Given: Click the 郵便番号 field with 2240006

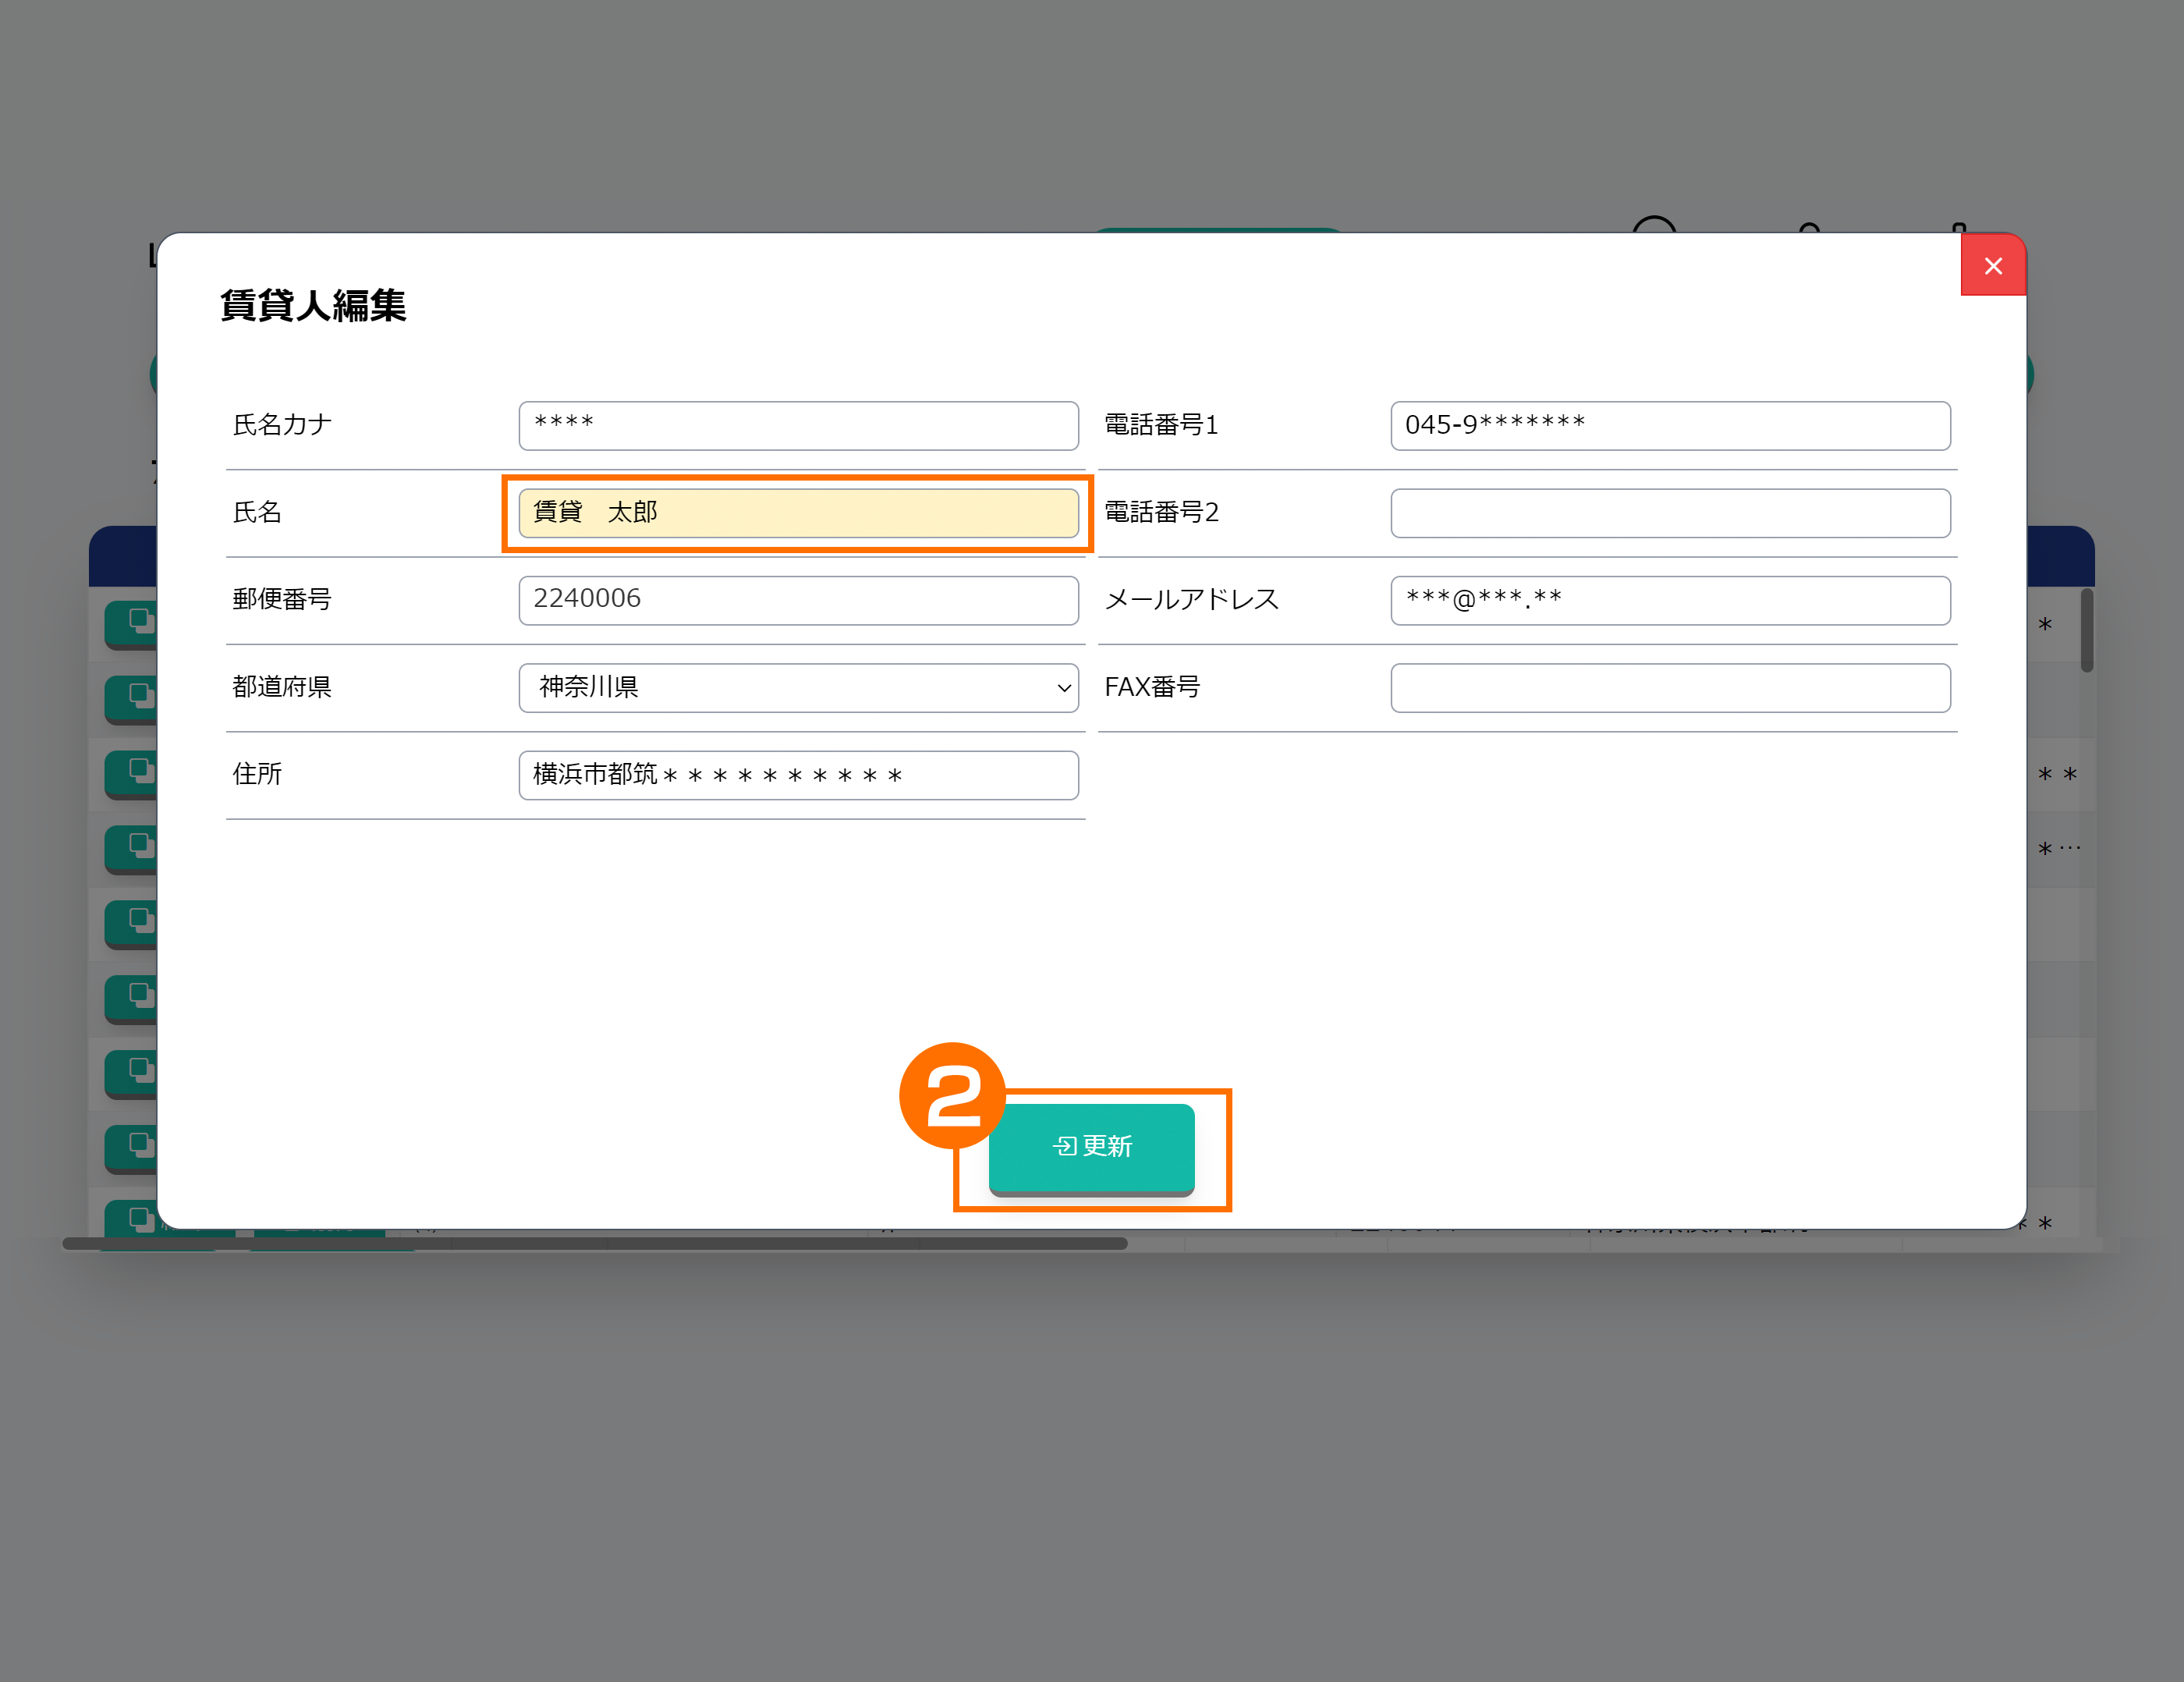Looking at the screenshot, I should [x=798, y=600].
